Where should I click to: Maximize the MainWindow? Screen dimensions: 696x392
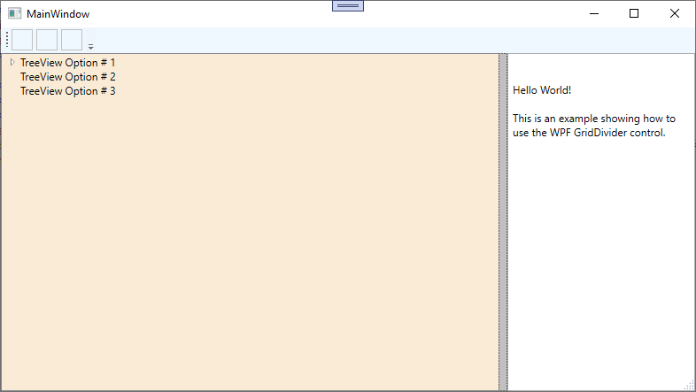coord(634,14)
